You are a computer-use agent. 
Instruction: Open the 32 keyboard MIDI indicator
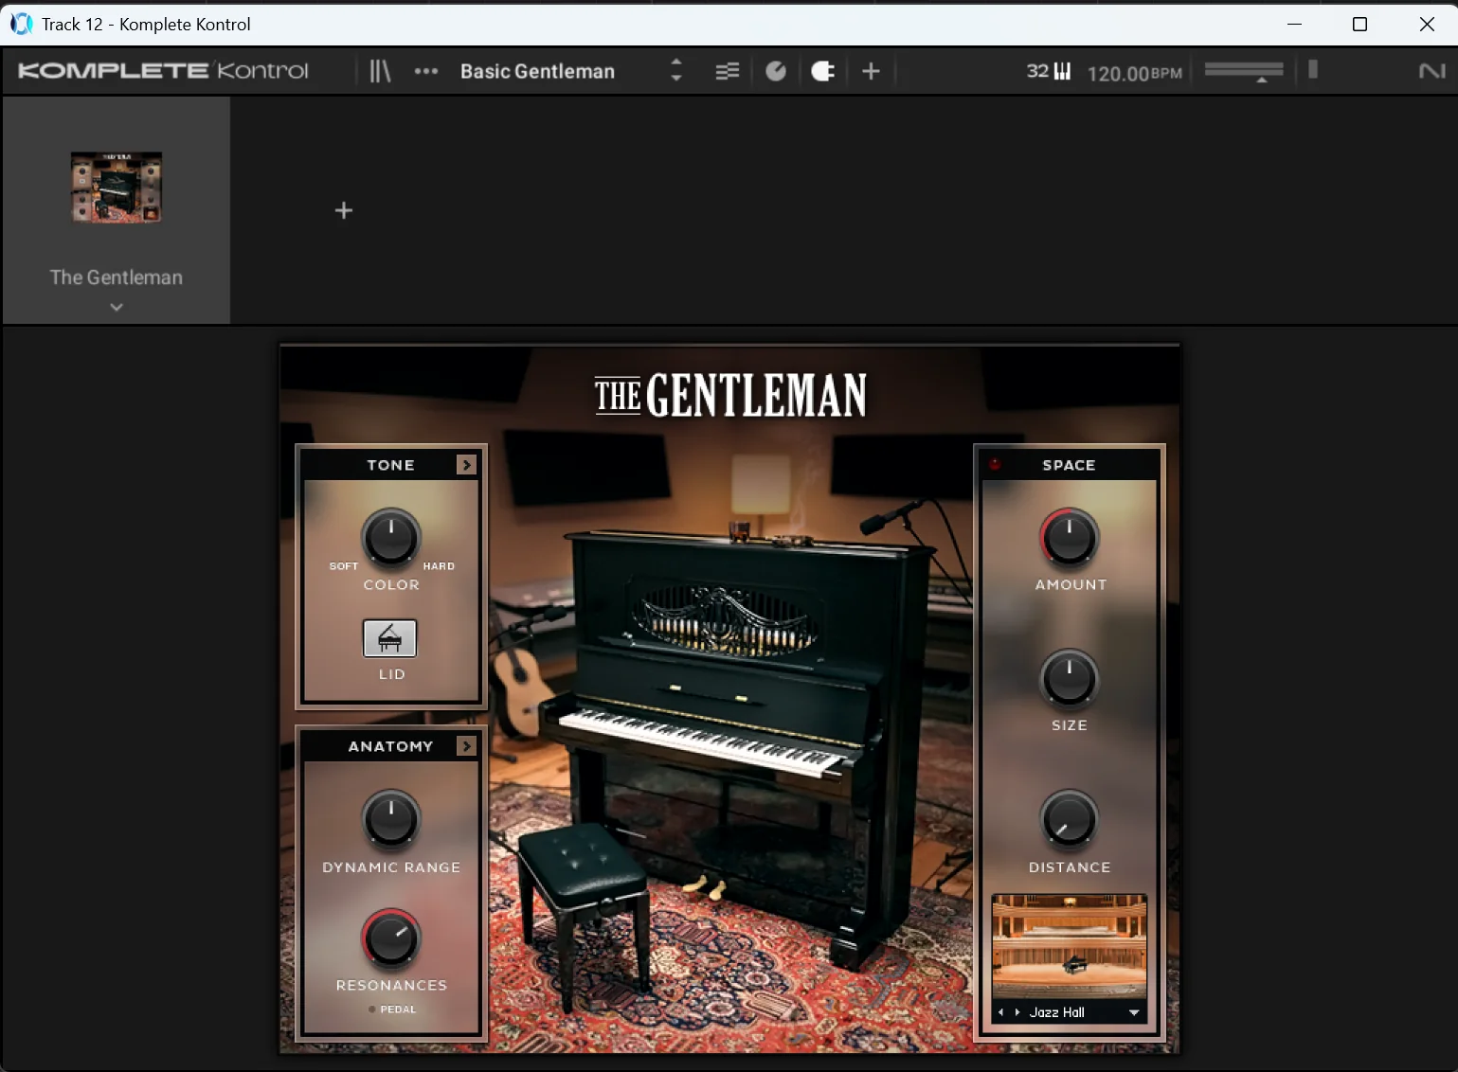coord(1048,71)
